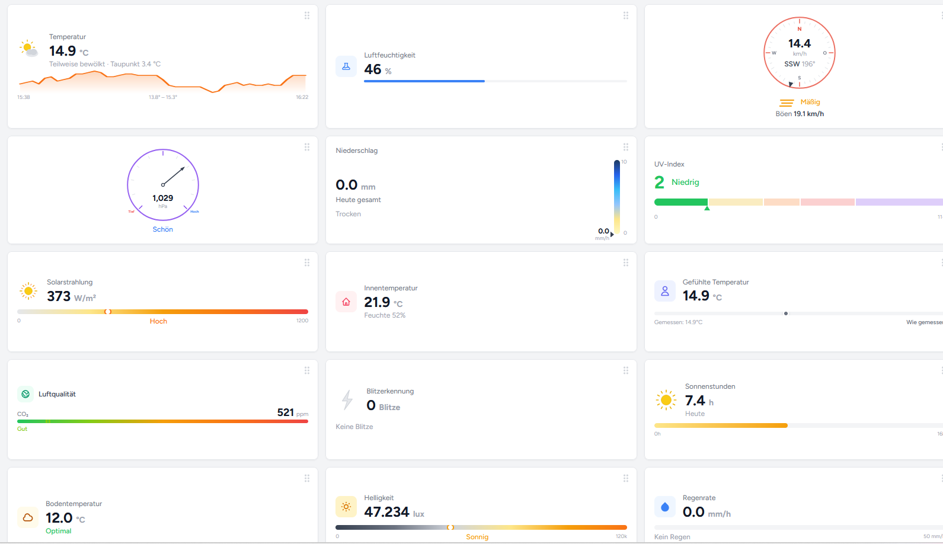Viewport: 943px width, 544px height.
Task: Click the sun icon beside Solarstrahlung
Action: point(28,291)
